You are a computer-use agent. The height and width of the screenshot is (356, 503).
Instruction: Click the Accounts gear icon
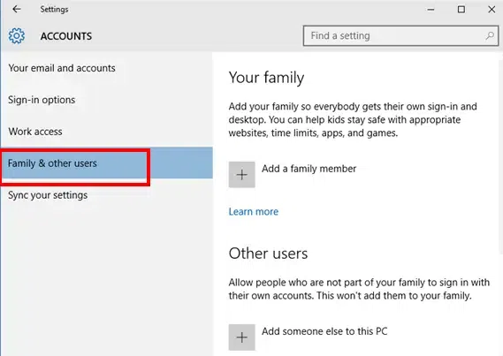click(x=17, y=35)
